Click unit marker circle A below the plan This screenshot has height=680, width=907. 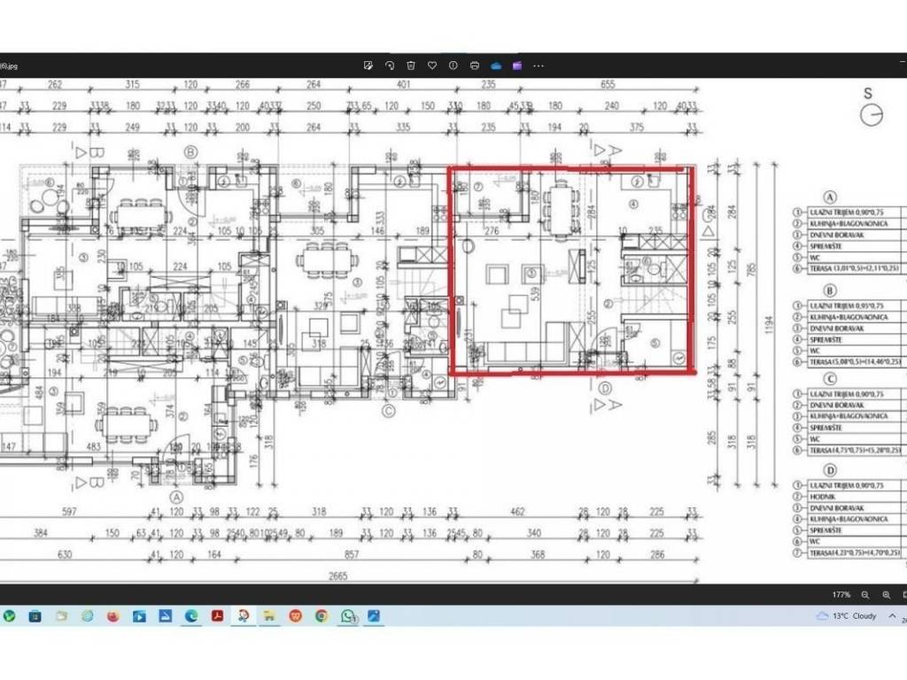pos(176,497)
